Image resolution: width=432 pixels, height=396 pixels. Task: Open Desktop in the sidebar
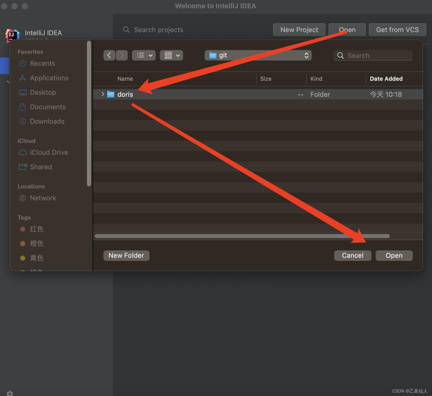[x=43, y=92]
